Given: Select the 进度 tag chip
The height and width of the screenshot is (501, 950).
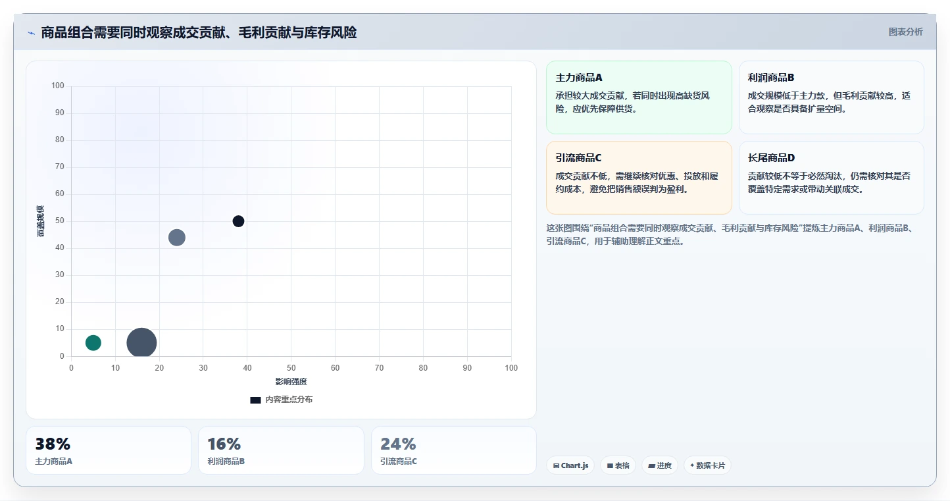Looking at the screenshot, I should tap(660, 465).
